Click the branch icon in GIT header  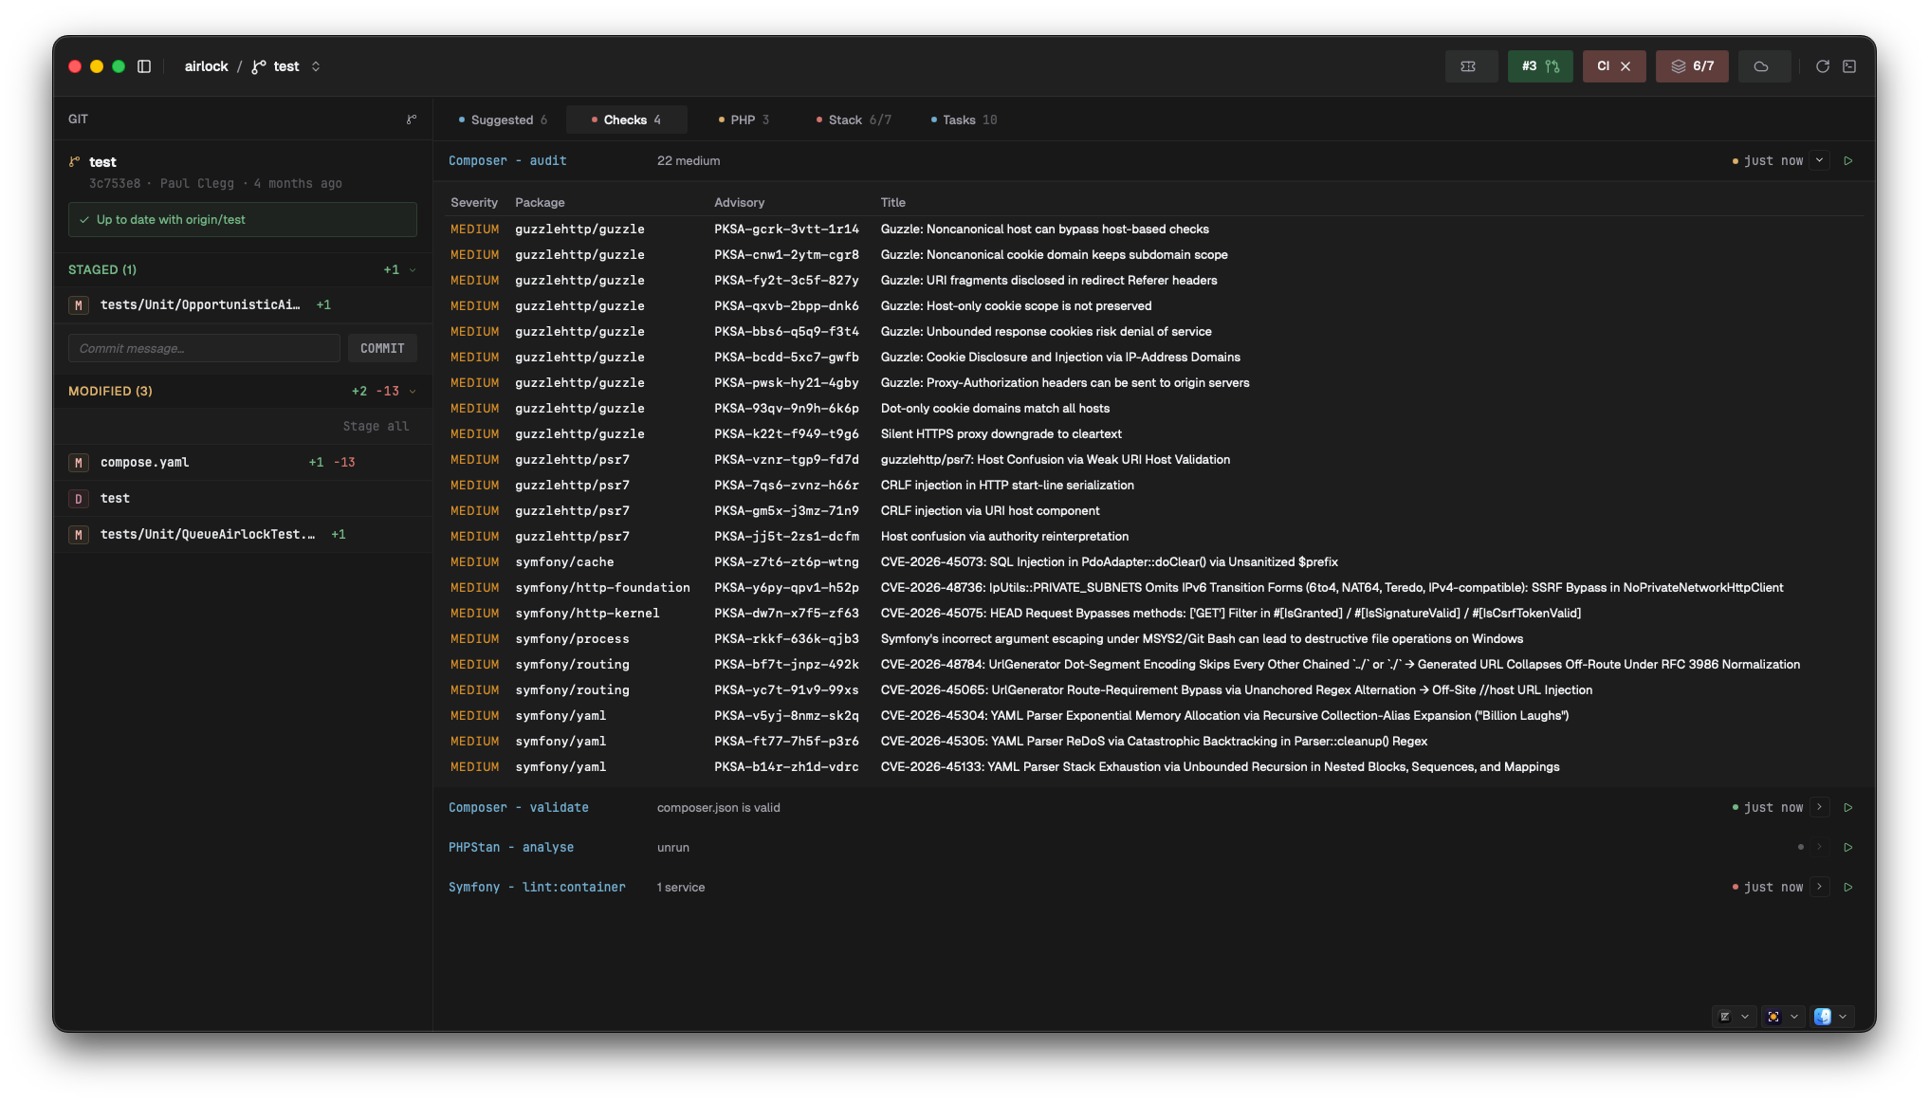point(412,119)
